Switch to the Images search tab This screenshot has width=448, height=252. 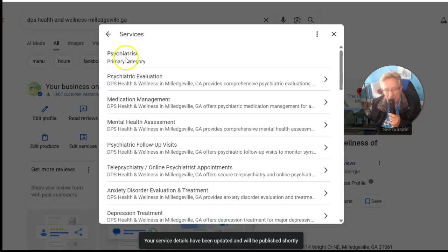pos(76,43)
